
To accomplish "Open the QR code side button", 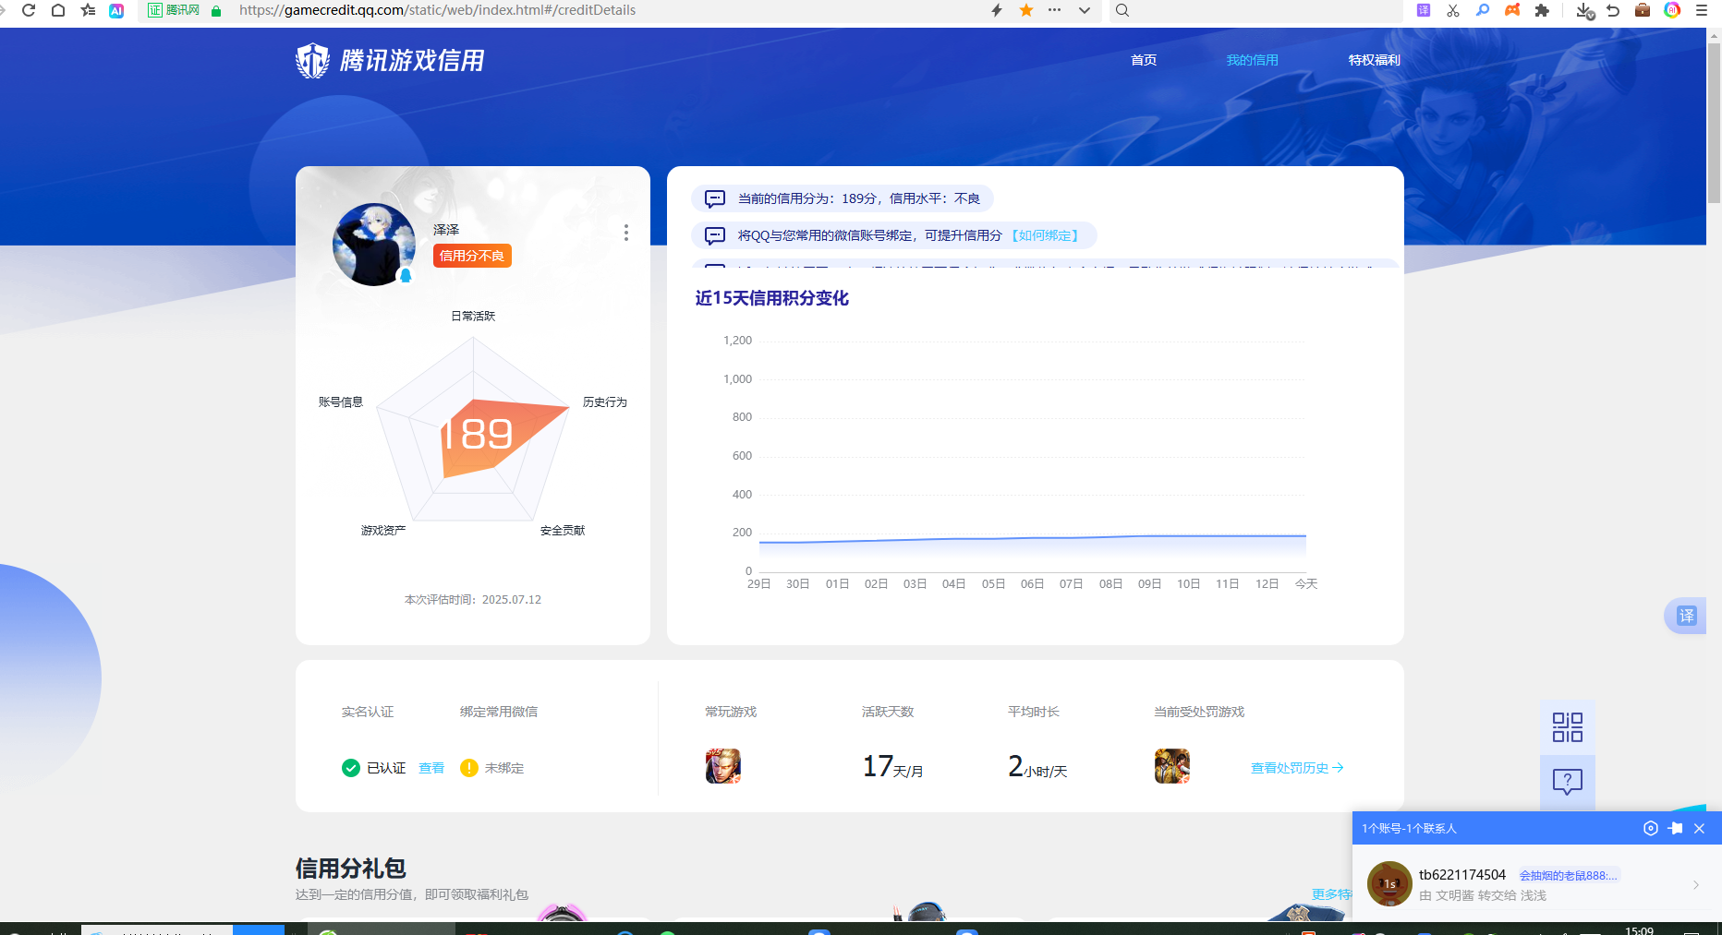I will point(1568,727).
